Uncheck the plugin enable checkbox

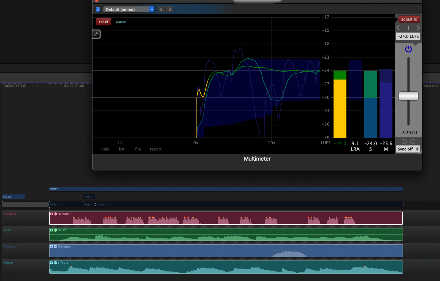click(98, 10)
